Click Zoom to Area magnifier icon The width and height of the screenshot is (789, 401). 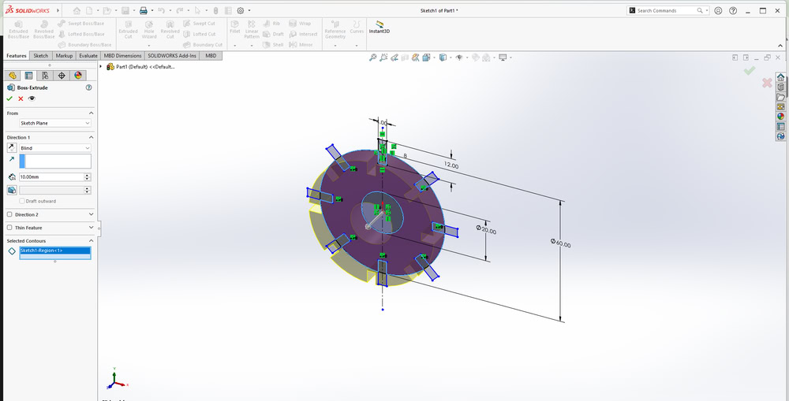point(384,58)
